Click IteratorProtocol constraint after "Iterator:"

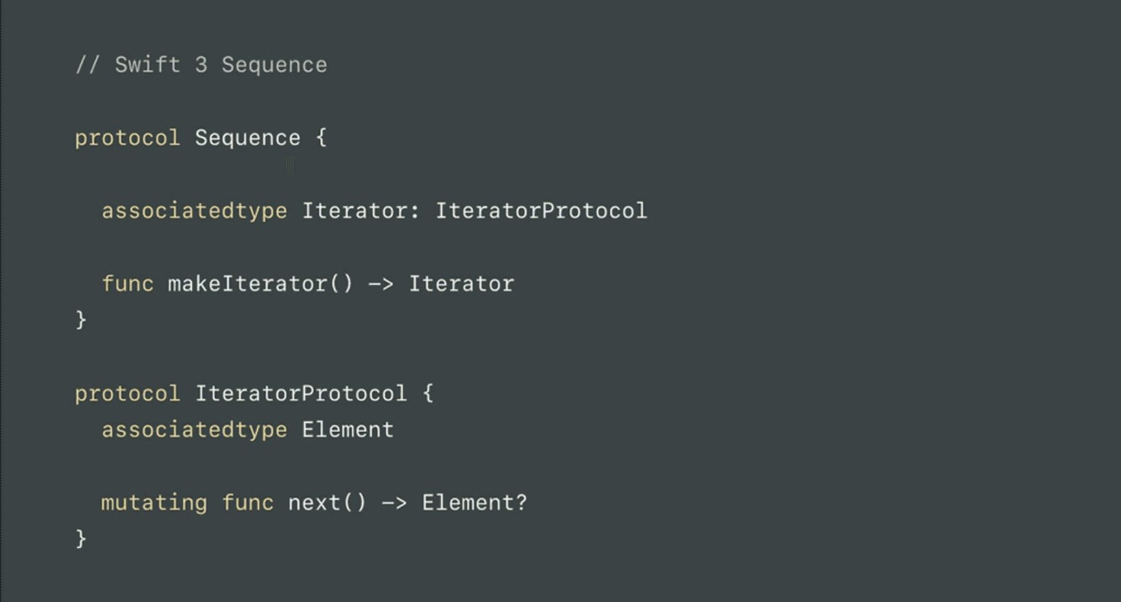[541, 211]
